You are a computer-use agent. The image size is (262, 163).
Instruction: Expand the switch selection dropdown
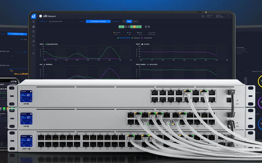point(57,21)
